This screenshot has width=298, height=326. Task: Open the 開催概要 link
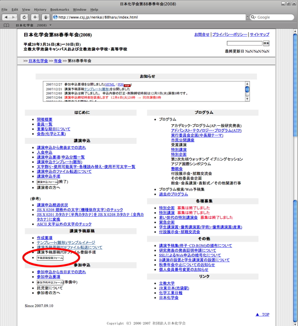click(x=45, y=119)
